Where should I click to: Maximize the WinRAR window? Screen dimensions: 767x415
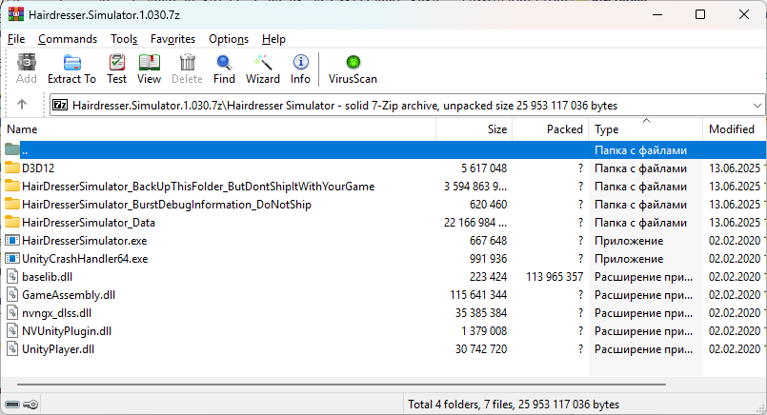click(x=700, y=14)
